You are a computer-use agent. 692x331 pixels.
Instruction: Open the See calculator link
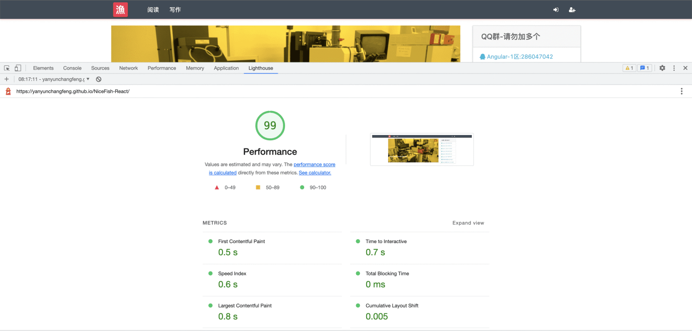(x=315, y=173)
